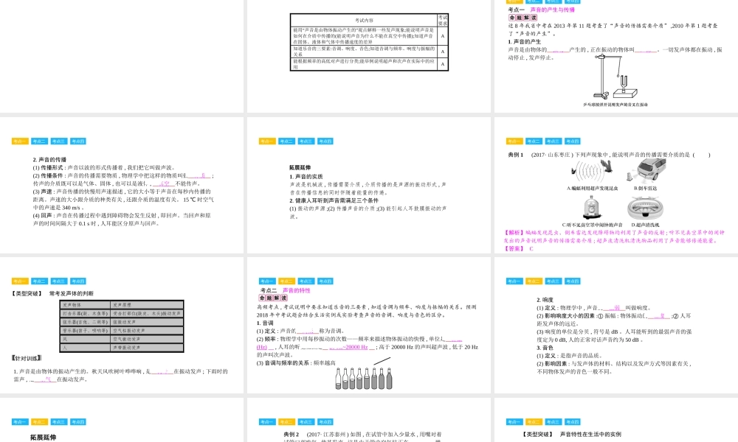Select 考点二 tab on '1. 声音的实质' slide
The height and width of the screenshot is (442, 738).
click(286, 141)
